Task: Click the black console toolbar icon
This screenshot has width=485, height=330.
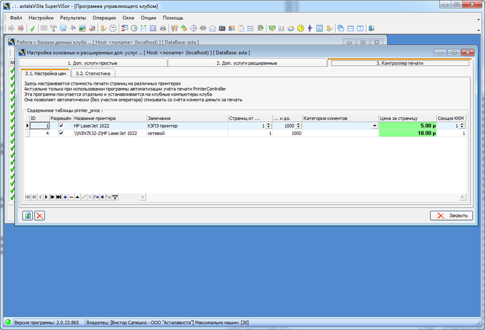Action: pos(222,28)
